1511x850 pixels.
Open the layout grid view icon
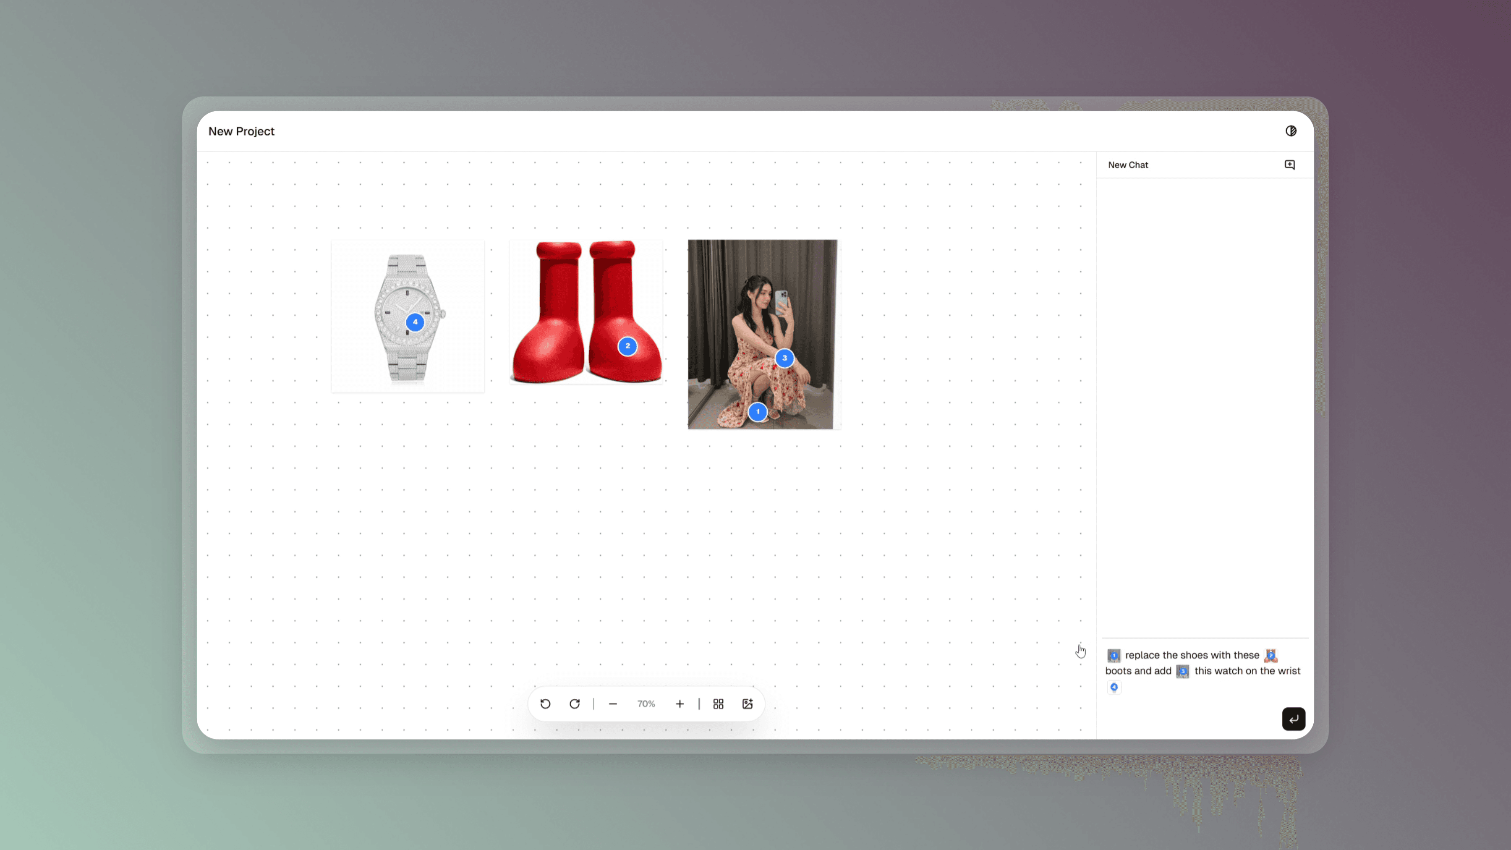(x=718, y=704)
